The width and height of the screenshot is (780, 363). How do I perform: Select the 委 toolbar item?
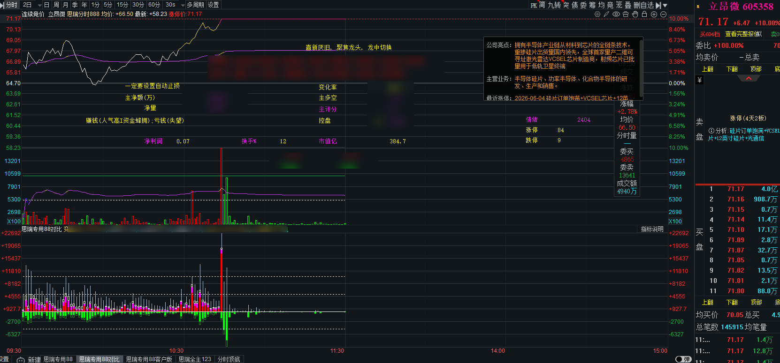click(583, 5)
